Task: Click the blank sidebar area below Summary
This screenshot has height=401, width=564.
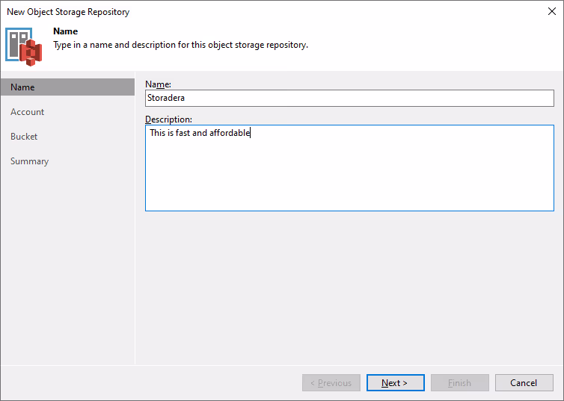Action: tap(67, 261)
